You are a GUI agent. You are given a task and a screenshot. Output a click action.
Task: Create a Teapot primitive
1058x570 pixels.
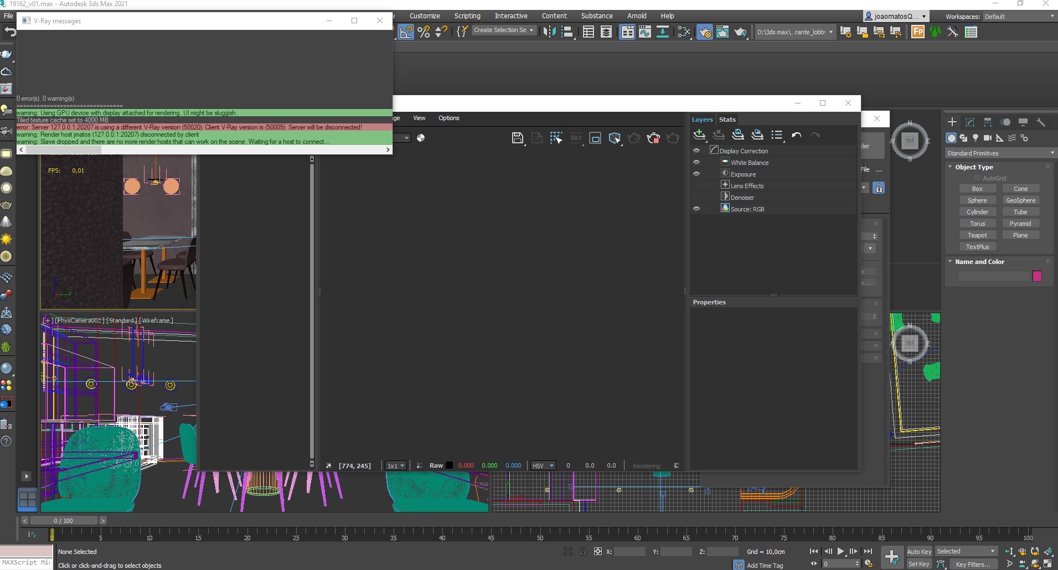977,235
